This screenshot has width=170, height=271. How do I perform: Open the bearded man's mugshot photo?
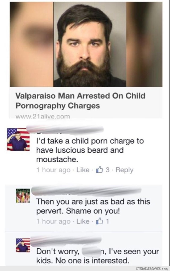90,44
